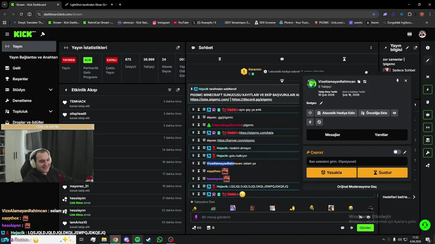Switch to the Yanıtlar tab

coord(381,135)
